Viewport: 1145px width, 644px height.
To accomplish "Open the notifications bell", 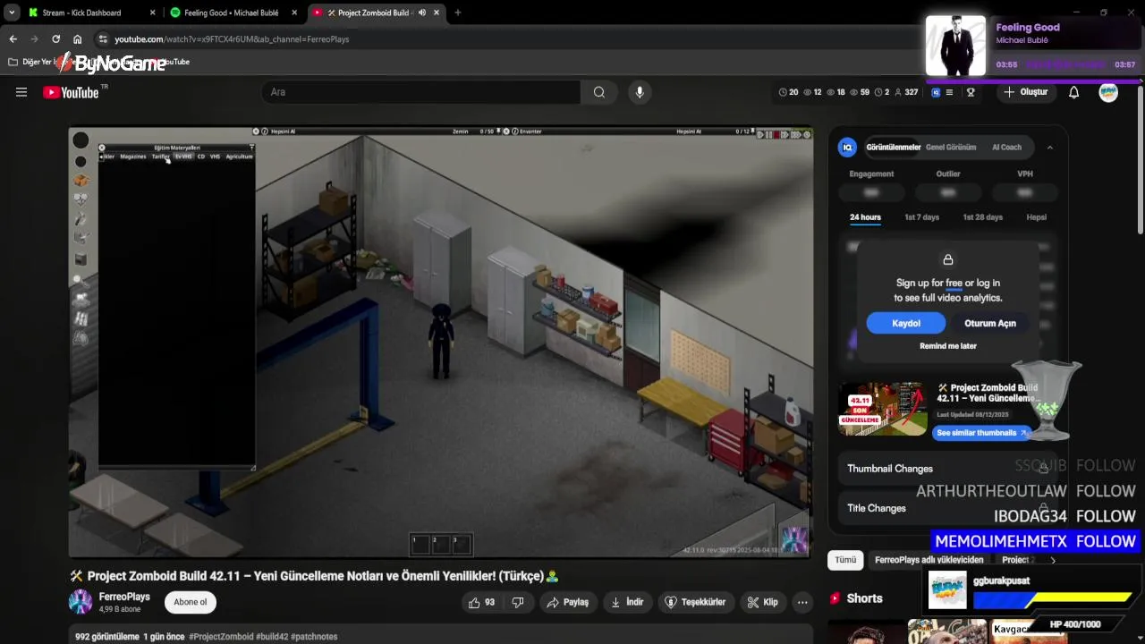I will point(1073,92).
